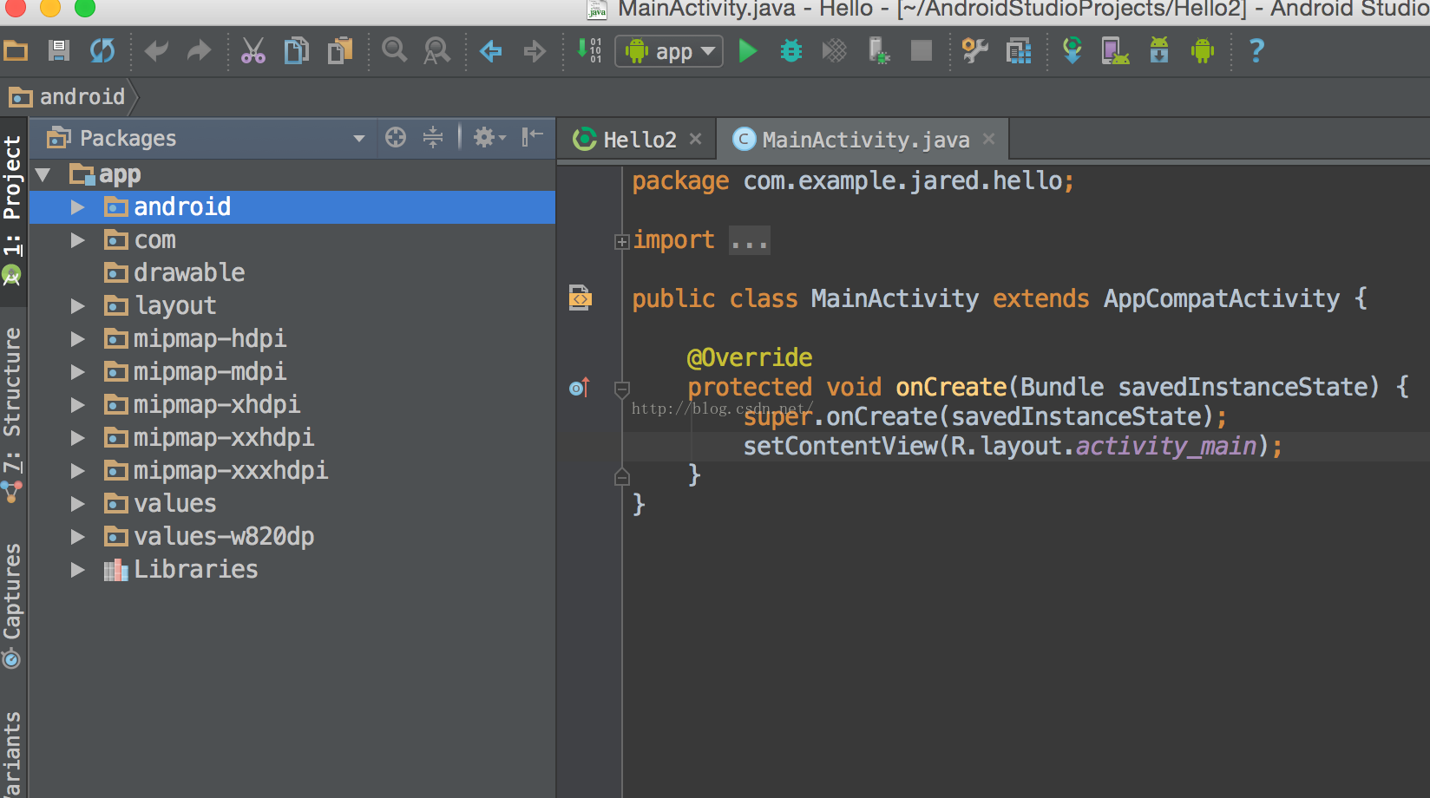Attach debugger to Android process icon
This screenshot has width=1430, height=798.
pyautogui.click(x=879, y=51)
